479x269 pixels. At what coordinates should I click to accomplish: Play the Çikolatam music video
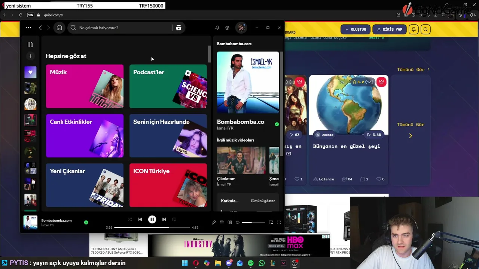tap(241, 160)
